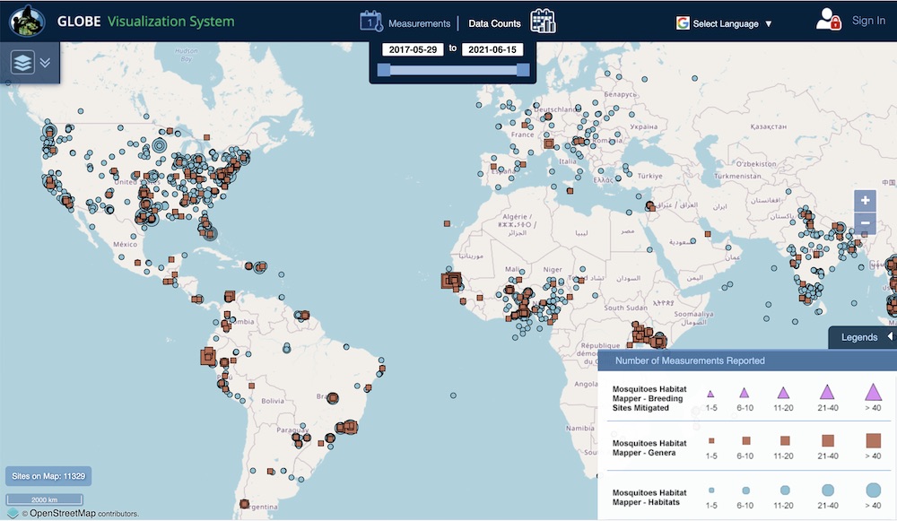Click the lone blue marker in mid South Atlantic

[x=453, y=395]
